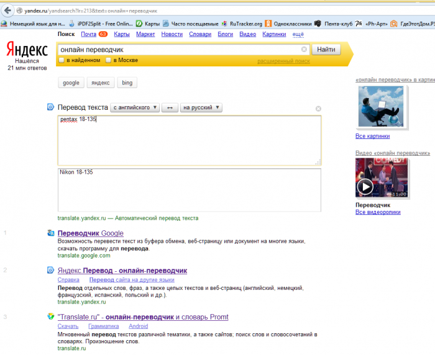Click the translation output box 'Nikon 18-135'

click(190, 190)
